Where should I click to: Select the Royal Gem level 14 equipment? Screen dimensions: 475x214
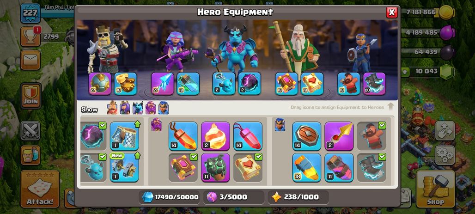(248, 136)
